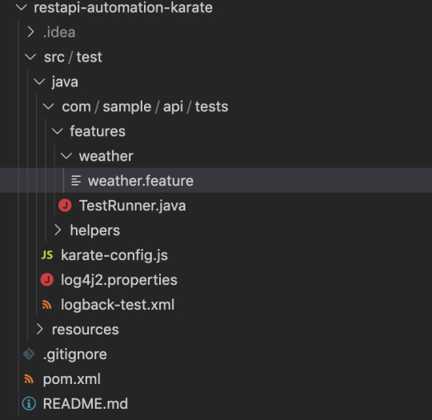432x420 pixels.
Task: Open the TestRunner.java file
Action: pos(133,206)
